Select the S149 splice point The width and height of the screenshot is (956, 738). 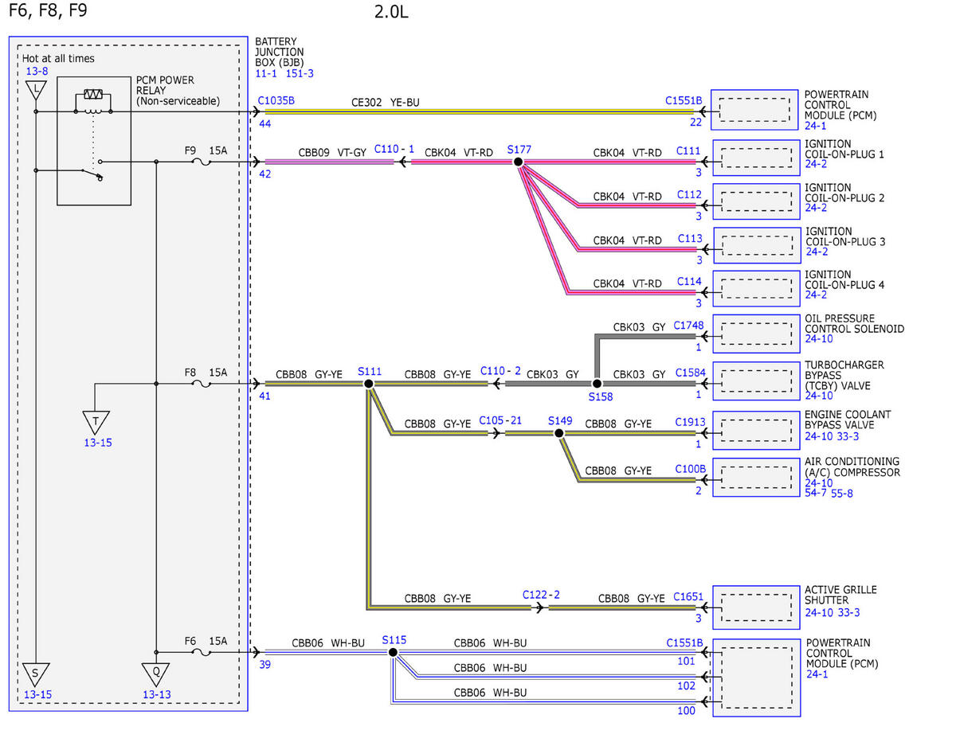tap(559, 433)
